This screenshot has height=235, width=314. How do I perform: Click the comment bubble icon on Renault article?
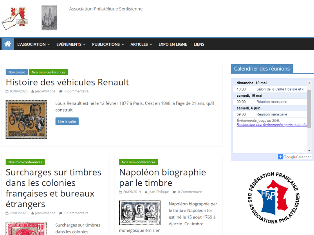pyautogui.click(x=61, y=91)
